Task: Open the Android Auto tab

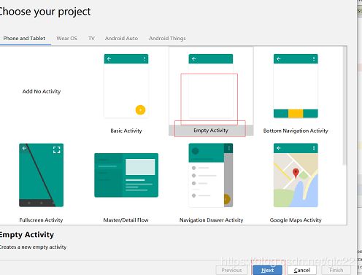Action: pos(121,38)
